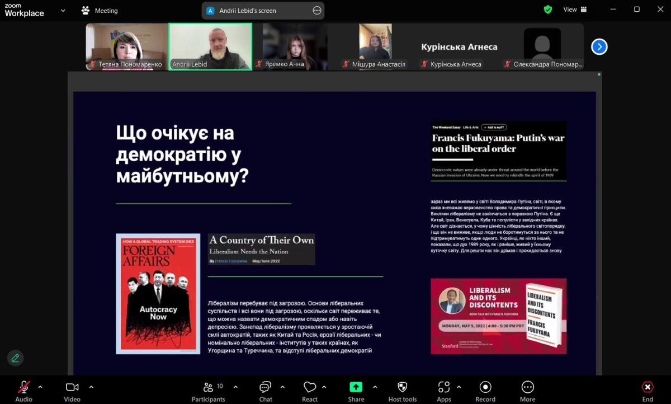Expand audio options arrow next to Audio
The width and height of the screenshot is (671, 404).
pos(40,387)
